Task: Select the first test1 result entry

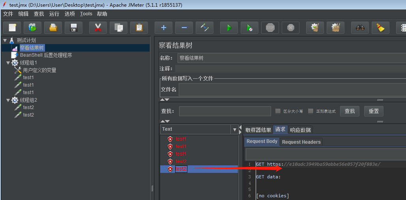Action: point(181,139)
